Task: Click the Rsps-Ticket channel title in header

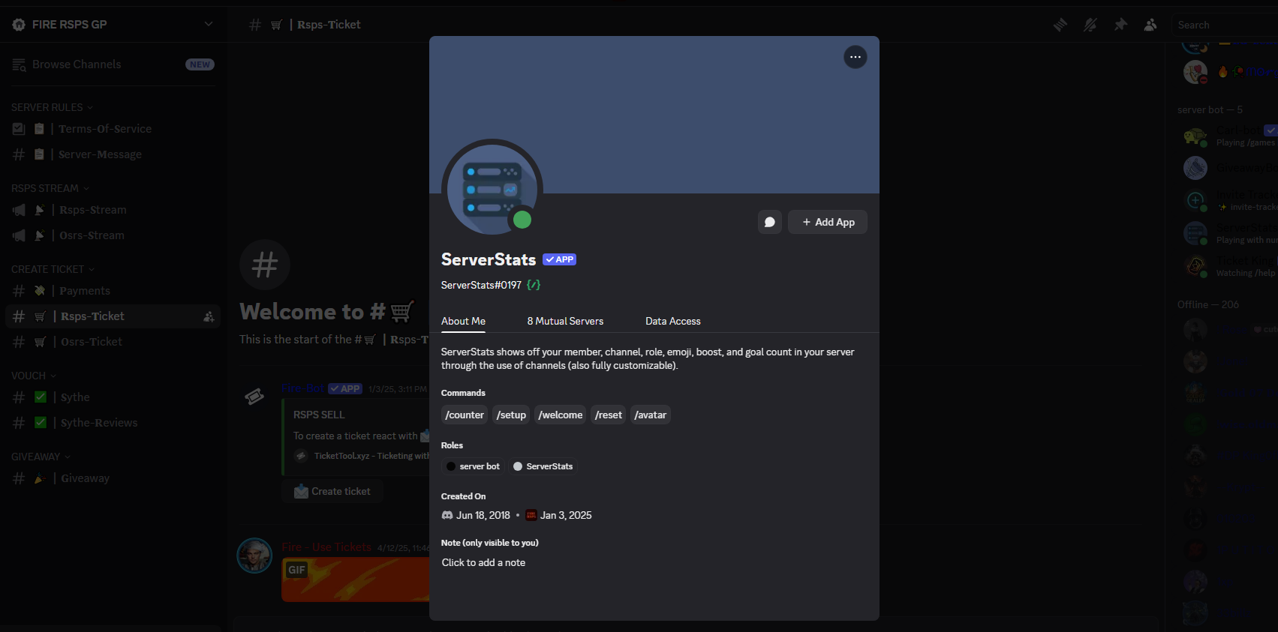Action: point(329,25)
